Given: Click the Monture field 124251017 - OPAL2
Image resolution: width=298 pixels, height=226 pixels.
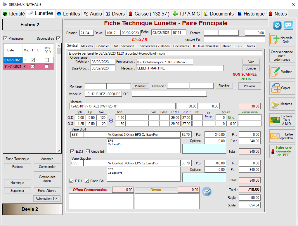Looking at the screenshot, I should (122, 106).
